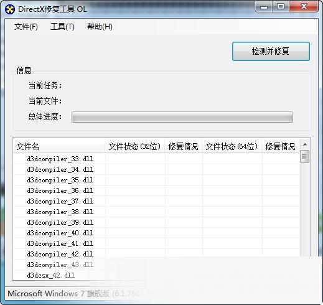Click the 修复情况 header after 32位 column

pyautogui.click(x=184, y=146)
